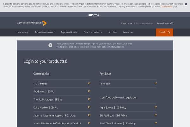
Task: Click the Fertilizers section heading
Action: click(x=105, y=74)
